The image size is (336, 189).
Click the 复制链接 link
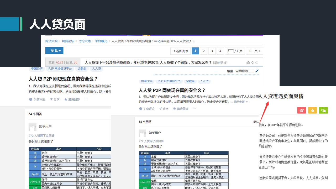pos(220,63)
